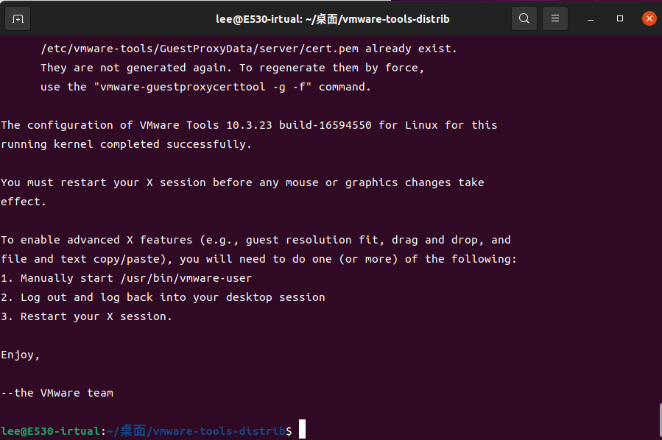Open a new terminal tab

click(18, 18)
